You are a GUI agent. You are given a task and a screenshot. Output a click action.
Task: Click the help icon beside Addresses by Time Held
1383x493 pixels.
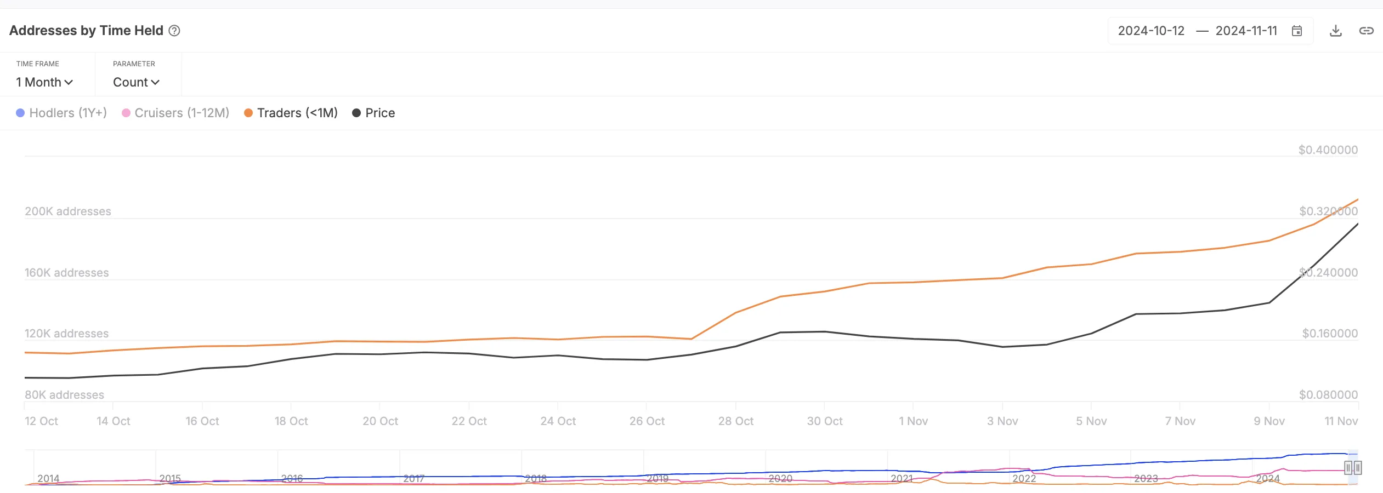(174, 31)
